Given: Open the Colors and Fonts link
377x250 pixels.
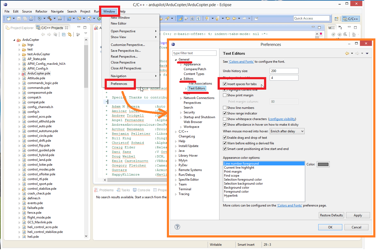Looking at the screenshot, I should [x=241, y=61].
